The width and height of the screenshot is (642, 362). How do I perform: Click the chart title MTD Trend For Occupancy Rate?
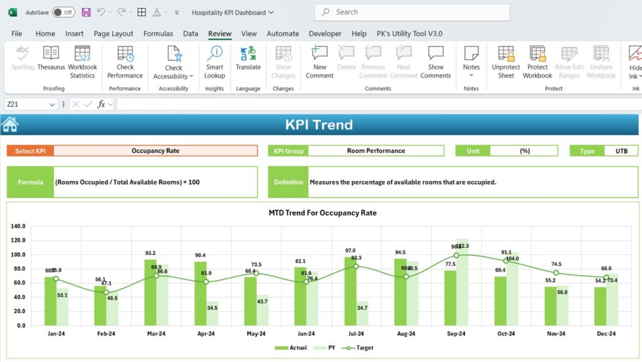pos(323,213)
